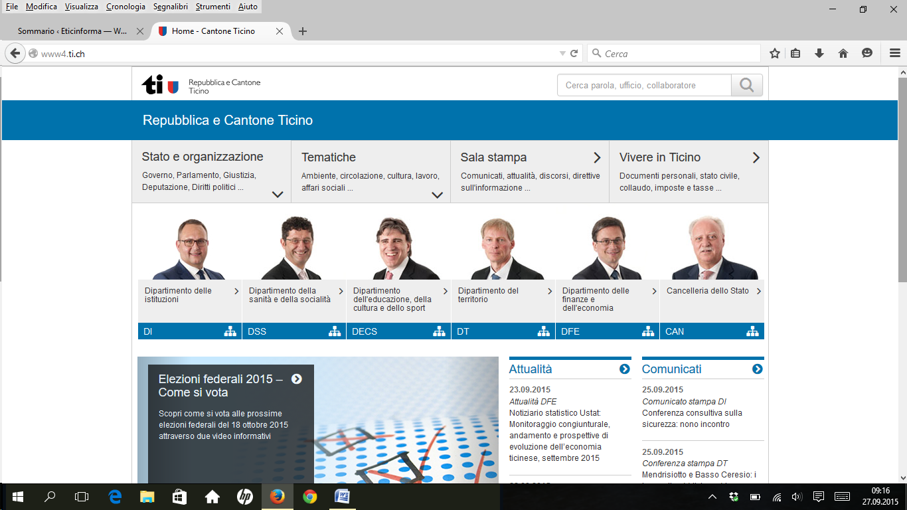
Task: Open the Firefox hamburger menu
Action: 894,54
